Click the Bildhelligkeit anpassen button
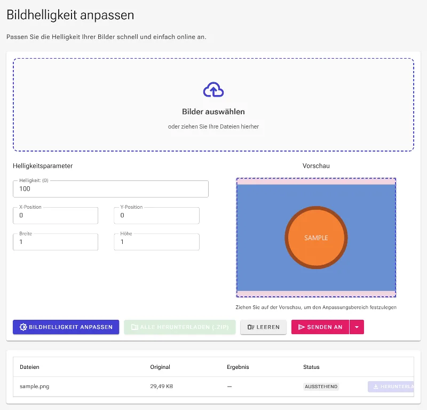Viewport: 427px width, 410px height. (66, 327)
